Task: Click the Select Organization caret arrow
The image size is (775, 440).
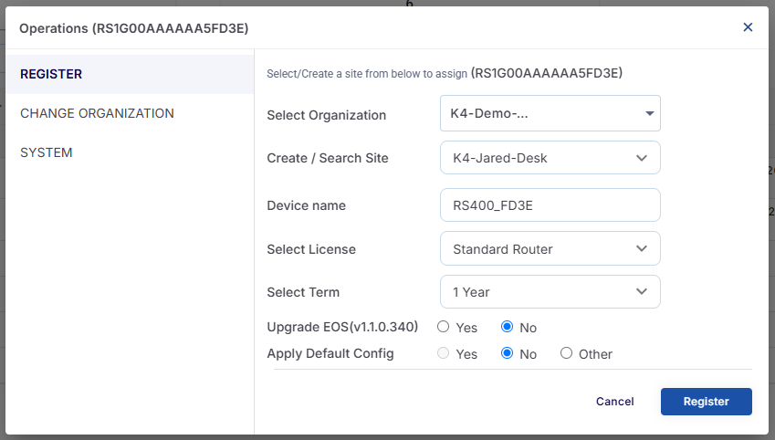Action: [649, 114]
